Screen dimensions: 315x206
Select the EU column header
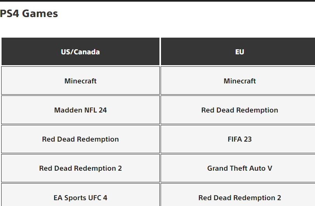click(238, 52)
